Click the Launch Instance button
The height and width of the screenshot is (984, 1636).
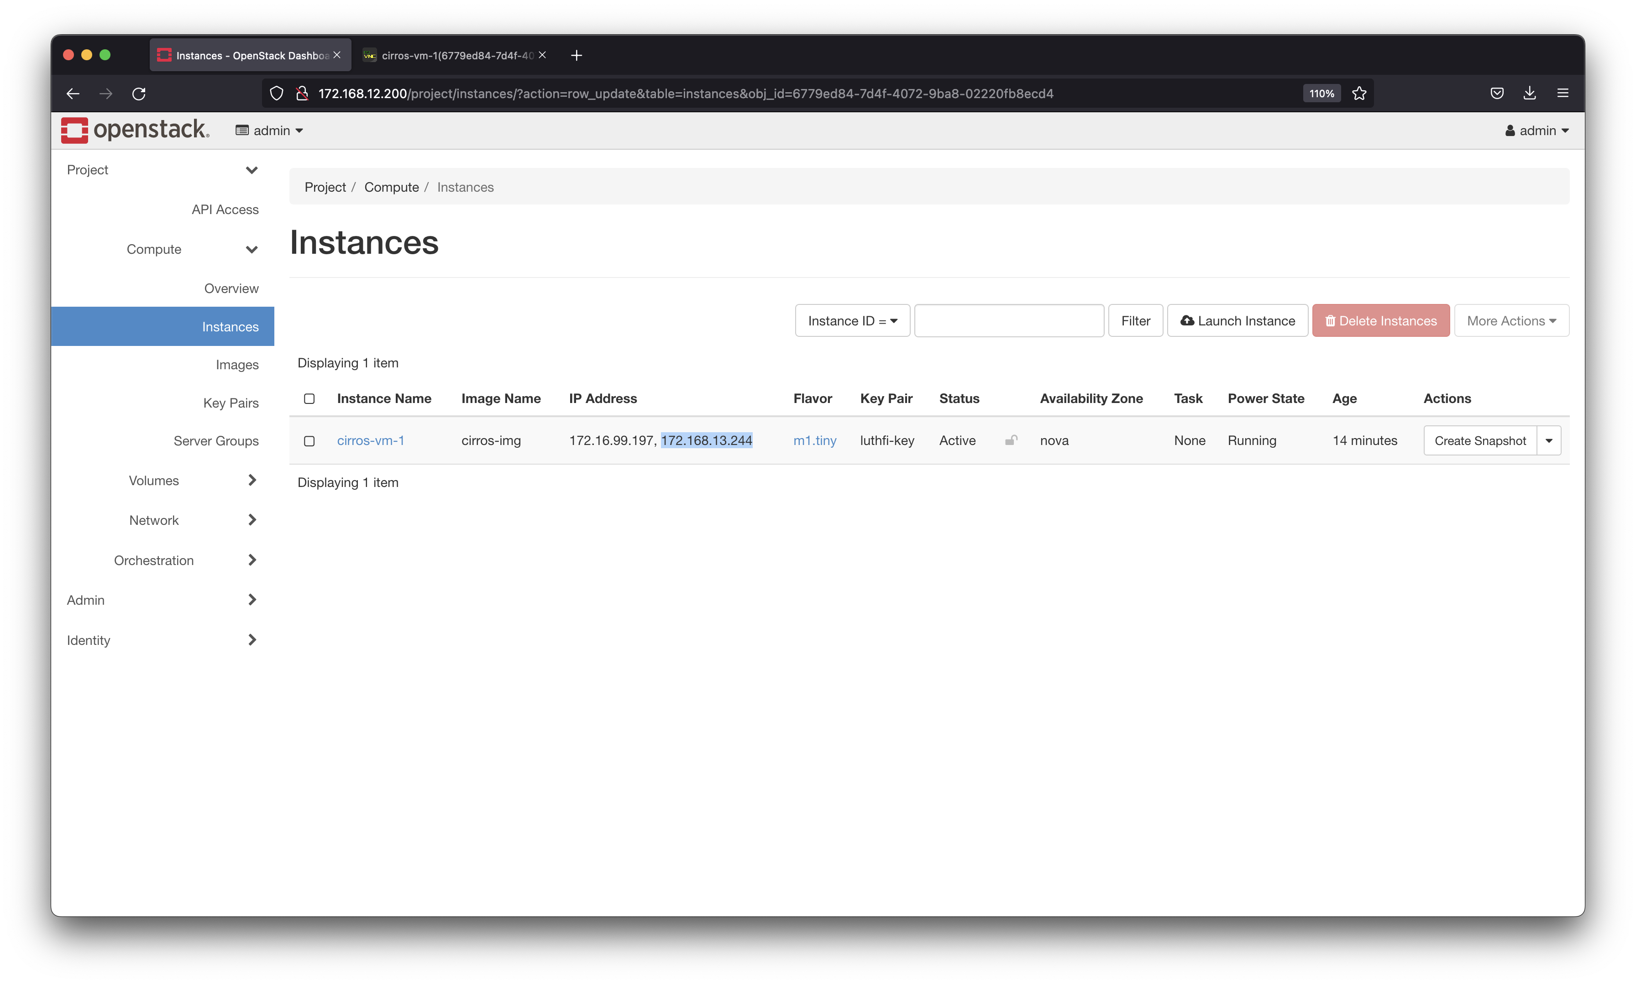[x=1237, y=321]
